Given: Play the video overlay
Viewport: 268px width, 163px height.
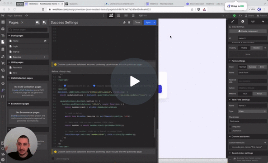Looking at the screenshot, I should point(134,81).
